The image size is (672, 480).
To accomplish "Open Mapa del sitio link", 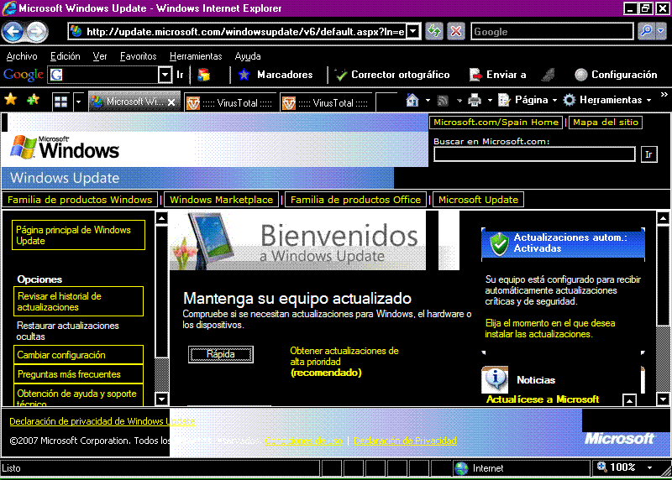I will tap(606, 122).
